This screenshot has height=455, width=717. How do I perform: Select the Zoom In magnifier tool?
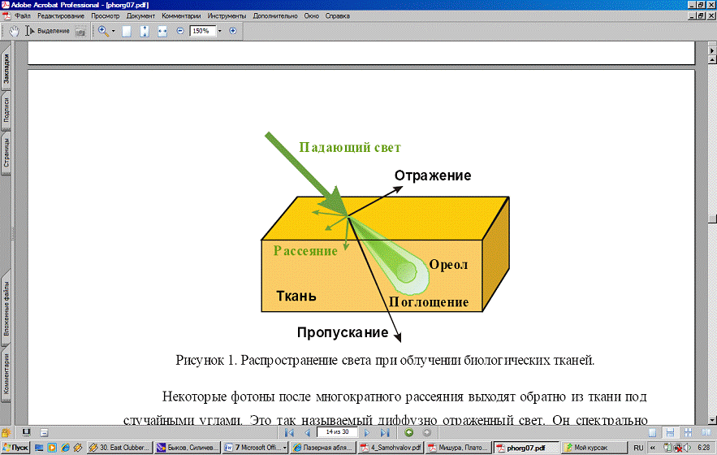[103, 31]
